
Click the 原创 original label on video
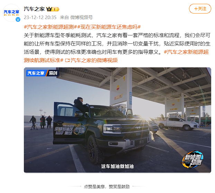(53, 73)
